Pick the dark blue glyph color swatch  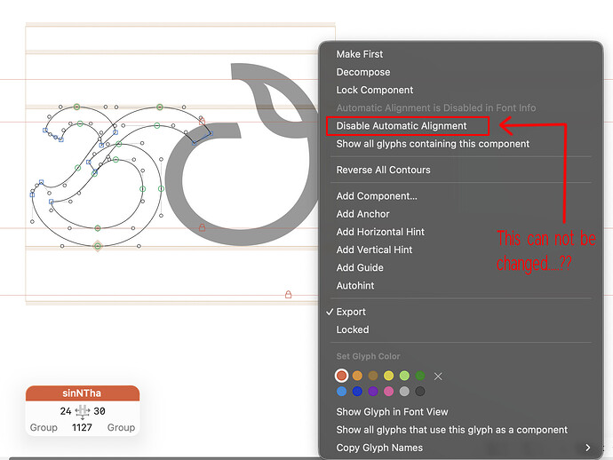point(357,392)
